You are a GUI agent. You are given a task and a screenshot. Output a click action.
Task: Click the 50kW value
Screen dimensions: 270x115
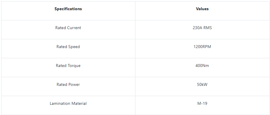coord(202,84)
